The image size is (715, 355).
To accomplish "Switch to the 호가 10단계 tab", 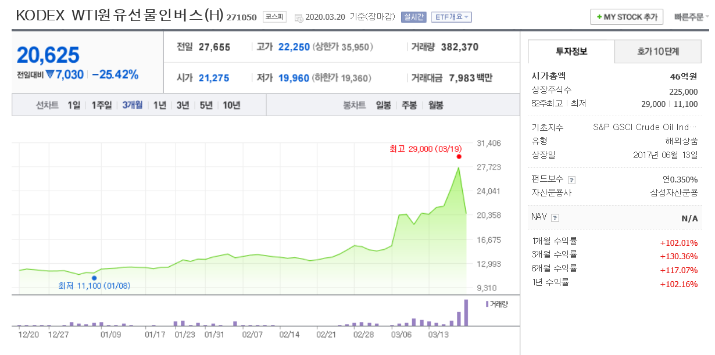I will (x=659, y=51).
